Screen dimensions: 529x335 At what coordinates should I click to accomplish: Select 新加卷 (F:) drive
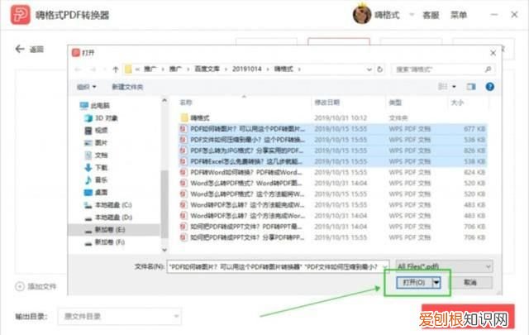point(105,242)
